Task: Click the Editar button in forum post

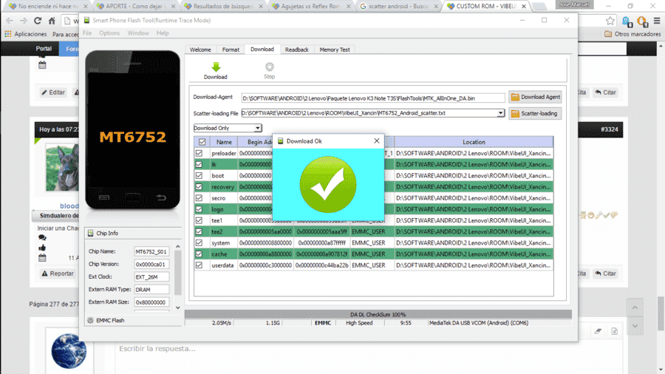Action: 53,92
